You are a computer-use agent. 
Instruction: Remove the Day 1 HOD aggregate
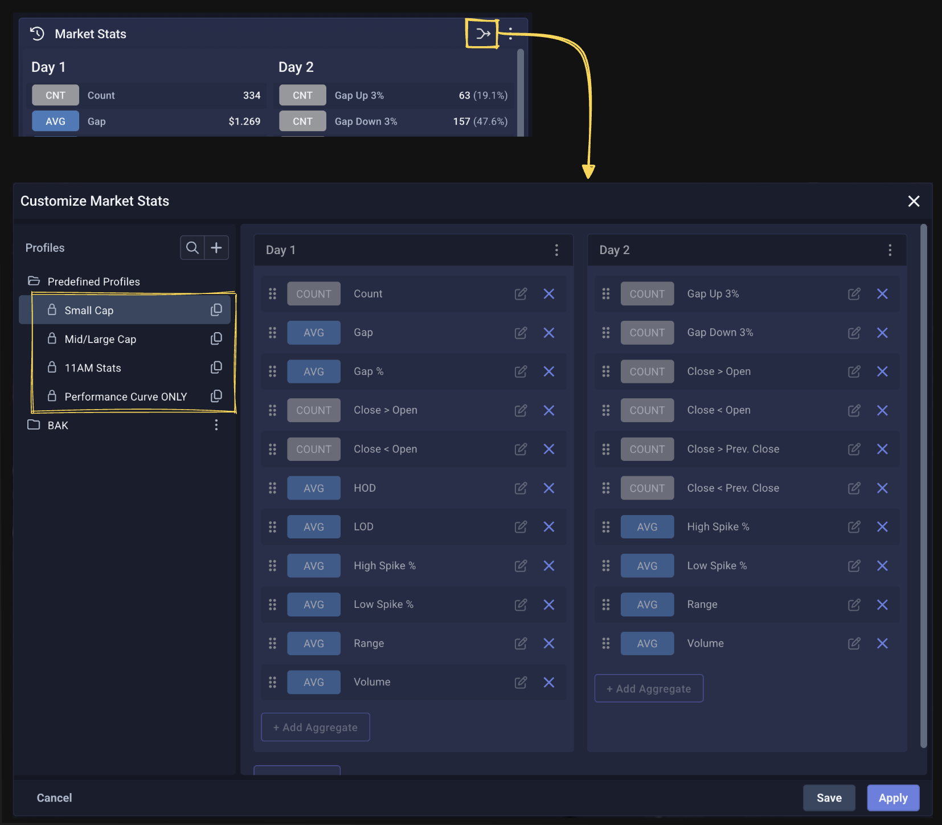(x=548, y=488)
